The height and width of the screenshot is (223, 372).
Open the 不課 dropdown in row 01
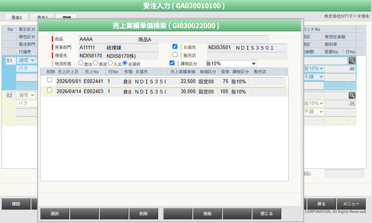[313, 77]
